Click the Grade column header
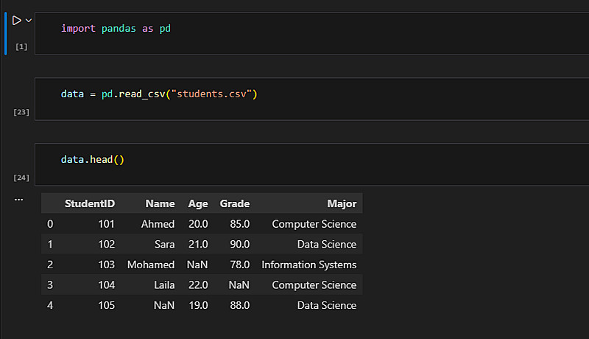This screenshot has height=339, width=589. [234, 203]
